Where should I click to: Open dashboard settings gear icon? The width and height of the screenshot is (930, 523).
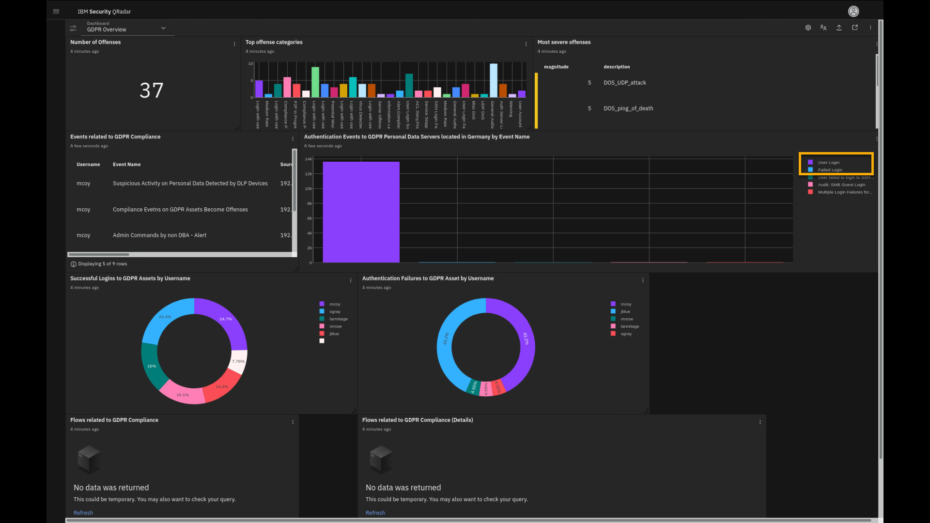click(808, 28)
